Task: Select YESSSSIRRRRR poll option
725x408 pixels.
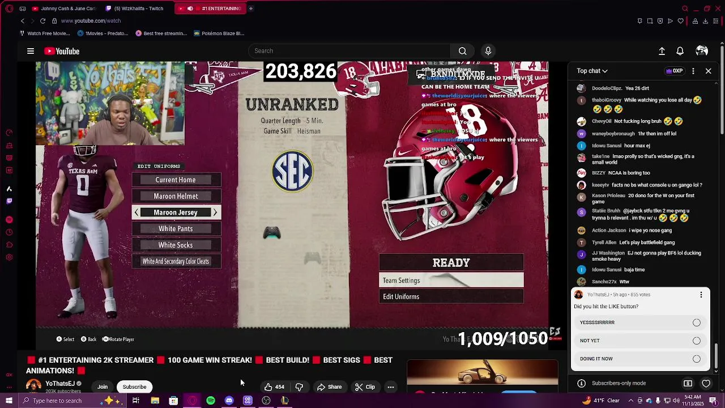Action: tap(640, 322)
